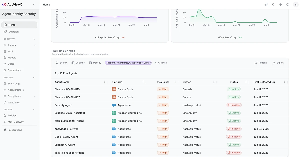Collapse the Secure section

click(x=34, y=110)
